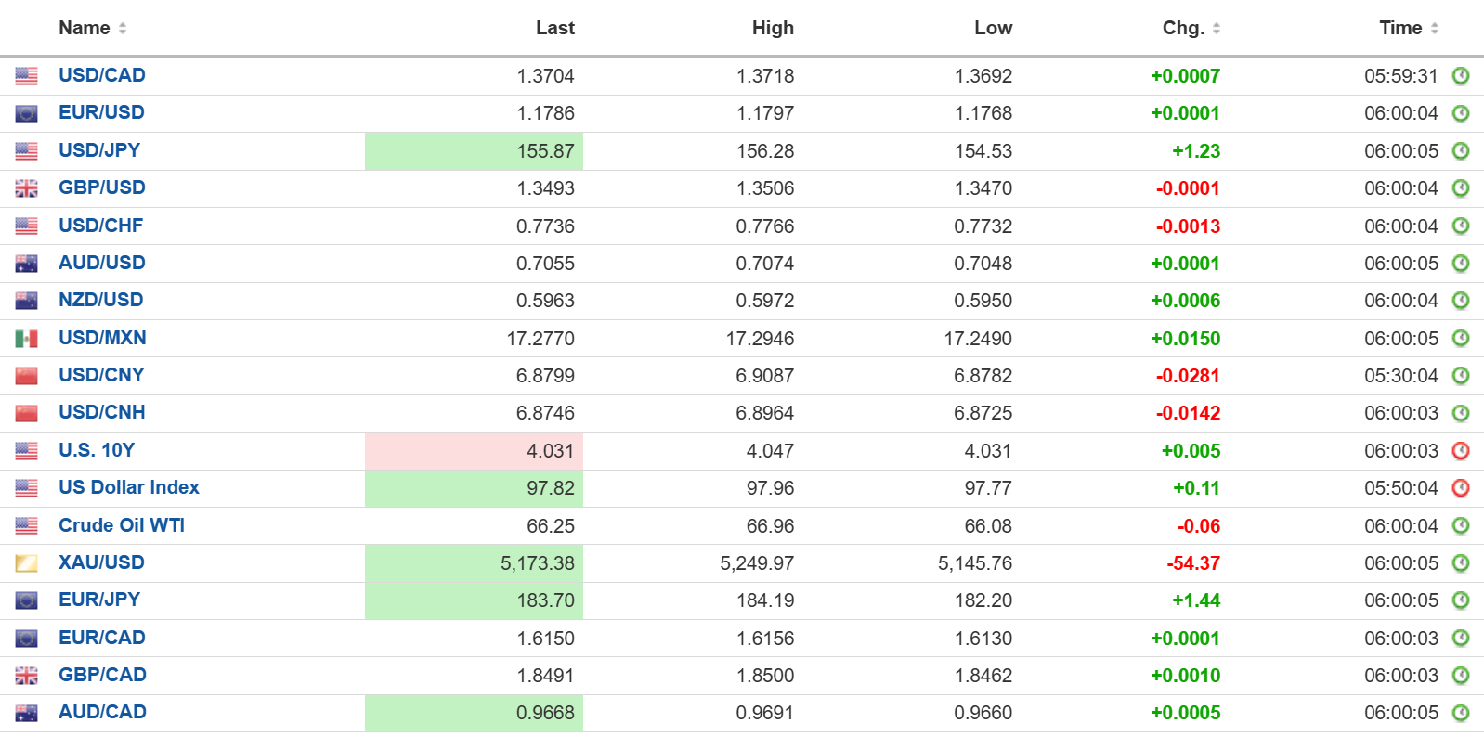
Task: Click the gold bar icon beside XAU/USD
Action: pyautogui.click(x=26, y=563)
